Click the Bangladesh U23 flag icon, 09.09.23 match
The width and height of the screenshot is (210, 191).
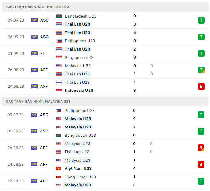(x=59, y=16)
